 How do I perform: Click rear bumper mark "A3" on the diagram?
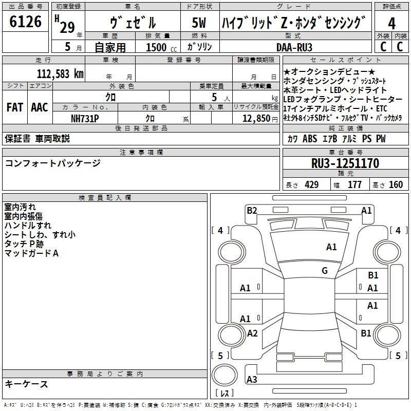tap(252, 379)
